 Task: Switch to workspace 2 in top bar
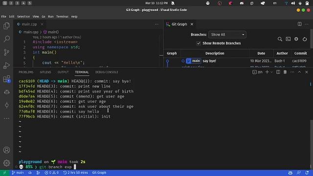pos(11,3)
